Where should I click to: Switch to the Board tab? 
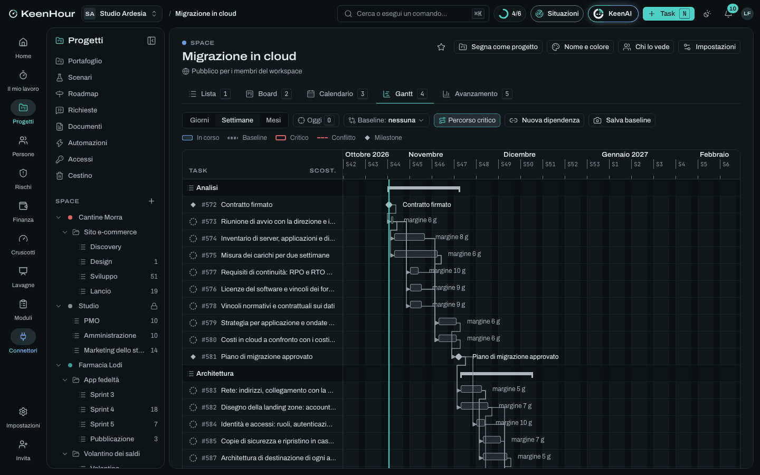(268, 94)
